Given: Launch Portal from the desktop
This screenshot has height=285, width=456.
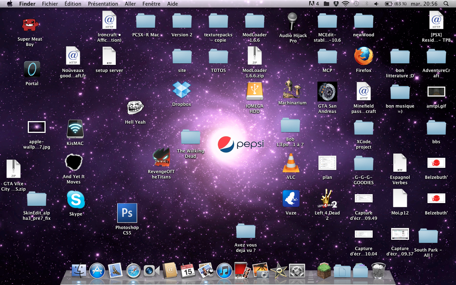Looking at the screenshot, I should 32,69.
